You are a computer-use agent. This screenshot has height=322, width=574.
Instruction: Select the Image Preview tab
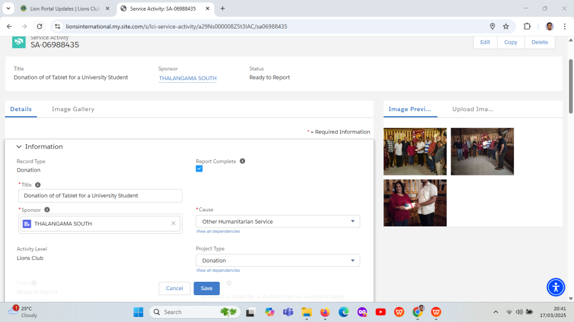[x=410, y=109]
